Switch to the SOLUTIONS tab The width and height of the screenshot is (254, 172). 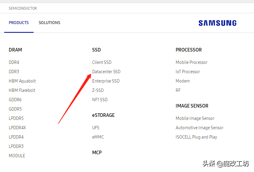tap(49, 23)
